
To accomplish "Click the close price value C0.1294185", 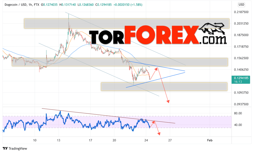I will coord(104,5).
